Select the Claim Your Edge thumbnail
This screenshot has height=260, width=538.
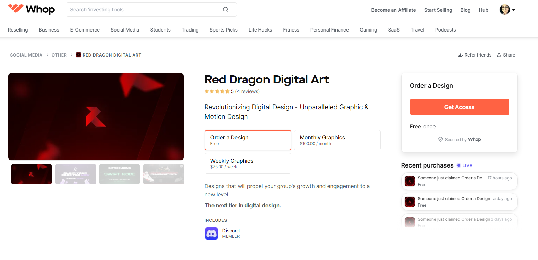75,174
